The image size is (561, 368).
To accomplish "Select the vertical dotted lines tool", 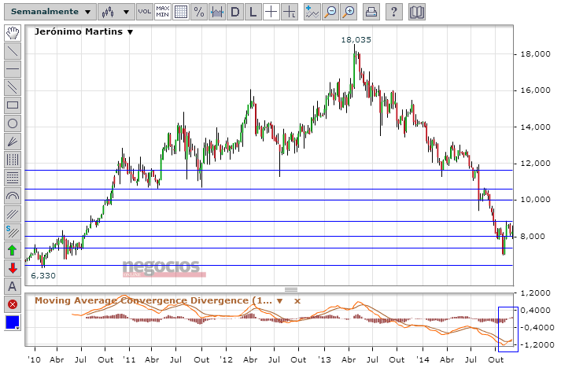I will pyautogui.click(x=13, y=160).
